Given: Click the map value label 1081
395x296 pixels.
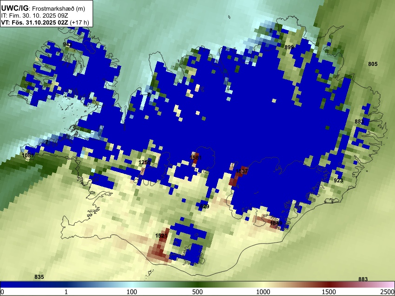Looking at the screenshot, I should click(x=28, y=155).
